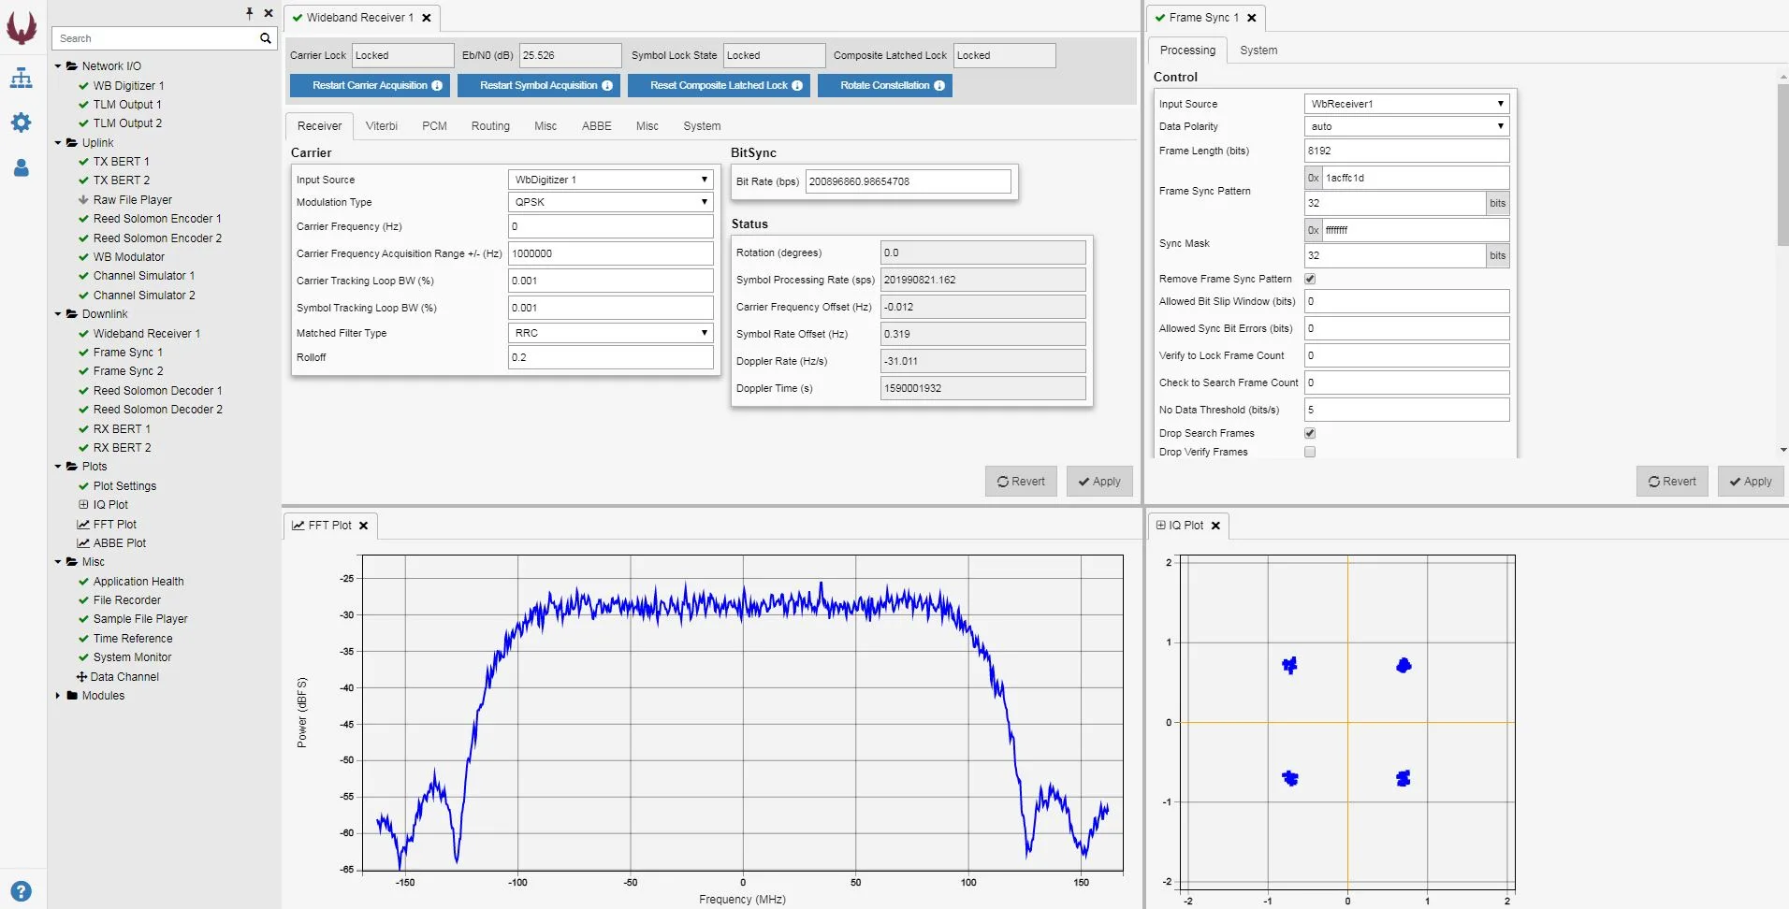Select Reed Solomon Decoder 2 in tree
Screen dimensions: 1789x909
click(x=157, y=410)
